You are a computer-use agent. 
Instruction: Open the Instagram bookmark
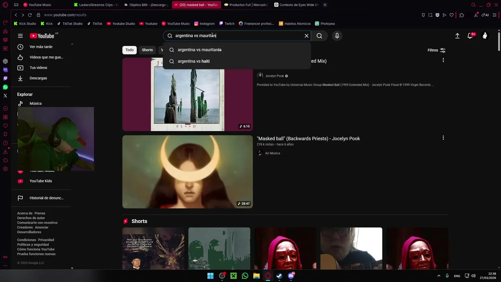point(204,23)
